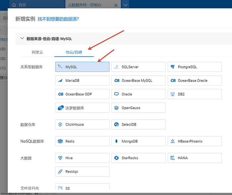The width and height of the screenshot is (232, 195).
Task: Select the 达梦数据库 option
Action: [82, 108]
